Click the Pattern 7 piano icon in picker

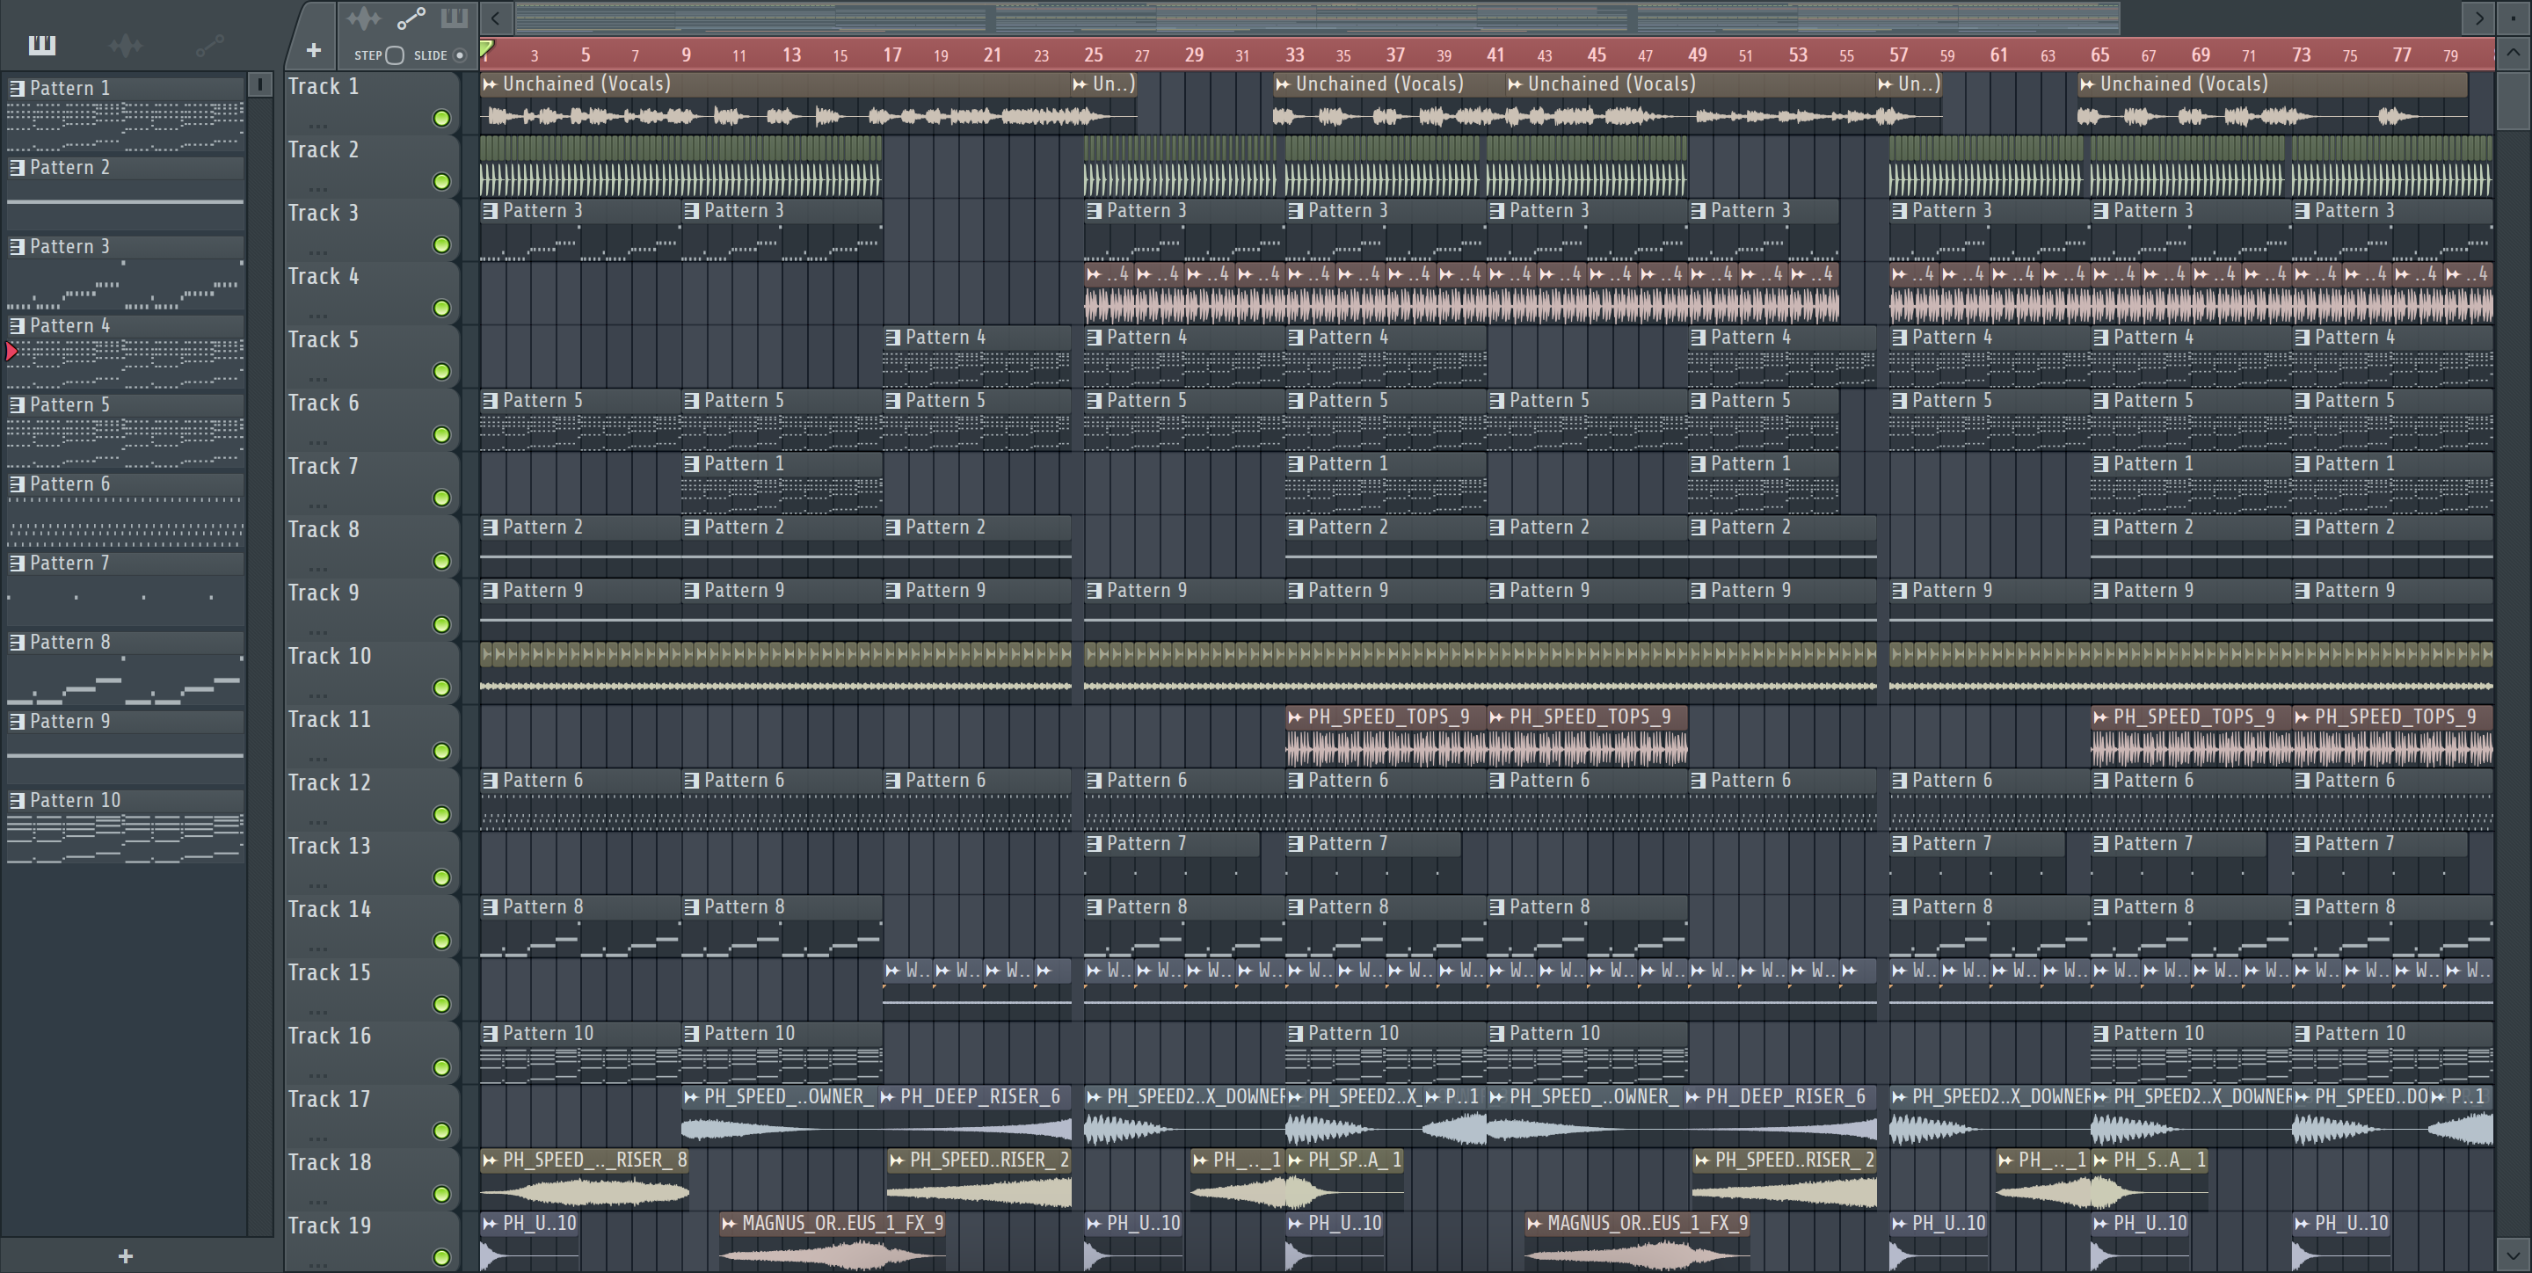coord(17,564)
